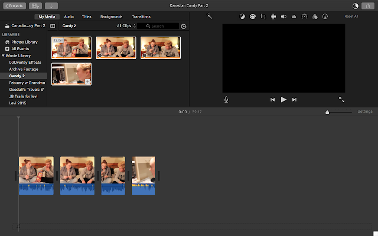This screenshot has width=378, height=236.
Task: Open the Volume speaker tool
Action: coord(283,17)
